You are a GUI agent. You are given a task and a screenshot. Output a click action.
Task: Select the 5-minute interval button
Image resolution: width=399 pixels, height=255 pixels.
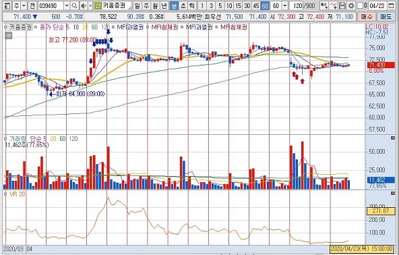[x=220, y=5]
